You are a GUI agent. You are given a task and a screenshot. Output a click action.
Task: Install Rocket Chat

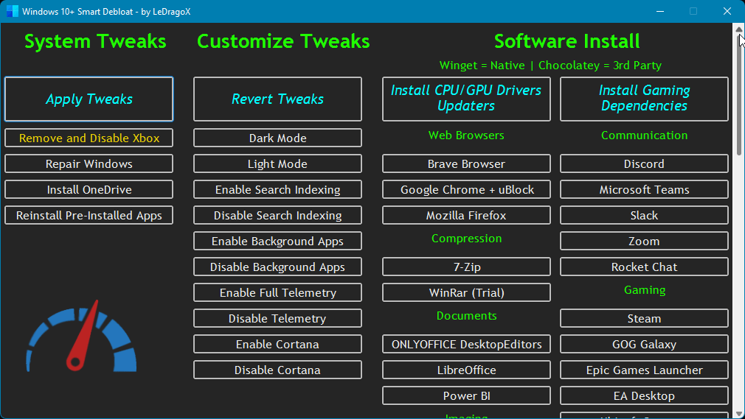click(644, 267)
